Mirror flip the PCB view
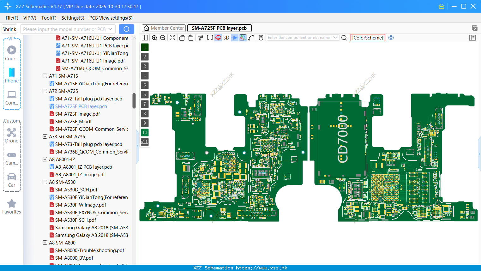481x271 pixels. (210, 38)
